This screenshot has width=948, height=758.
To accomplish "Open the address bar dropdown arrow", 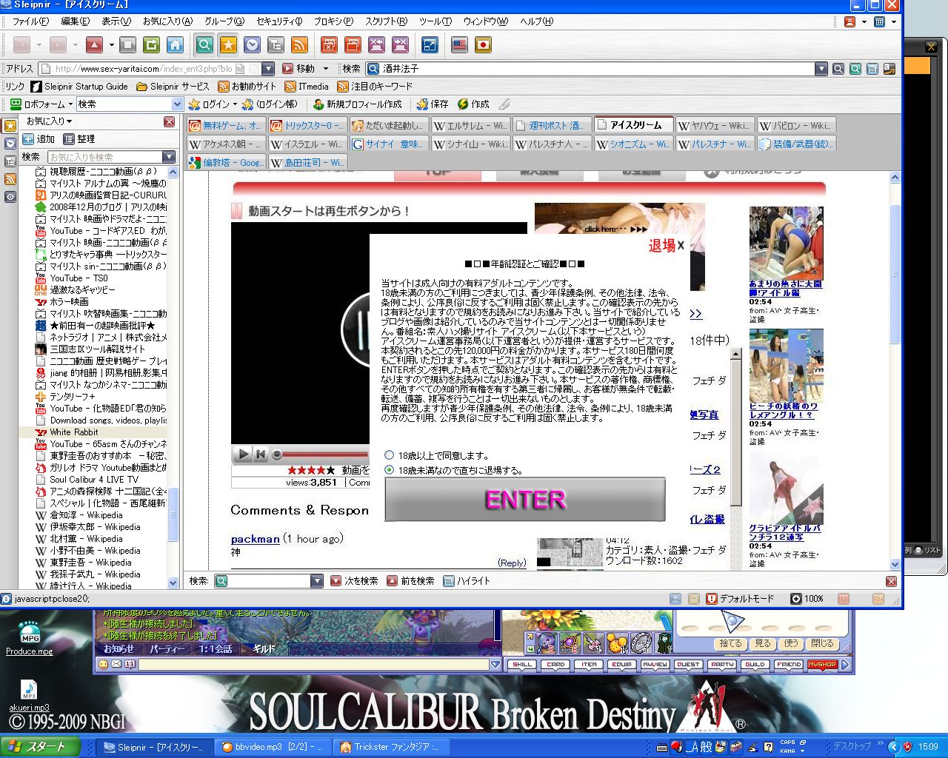I will pyautogui.click(x=268, y=69).
